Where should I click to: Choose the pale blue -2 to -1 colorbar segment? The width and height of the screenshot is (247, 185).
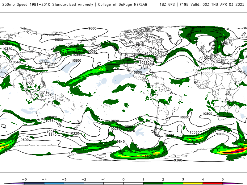pos(94,183)
